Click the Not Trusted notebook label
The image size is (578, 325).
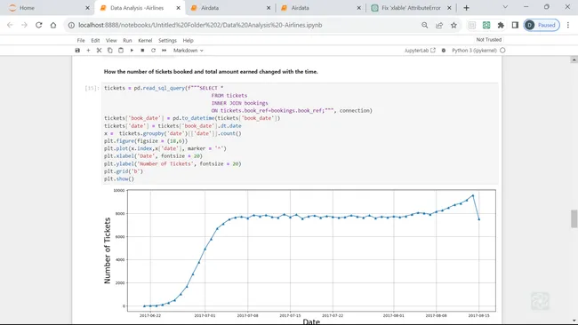(x=489, y=40)
